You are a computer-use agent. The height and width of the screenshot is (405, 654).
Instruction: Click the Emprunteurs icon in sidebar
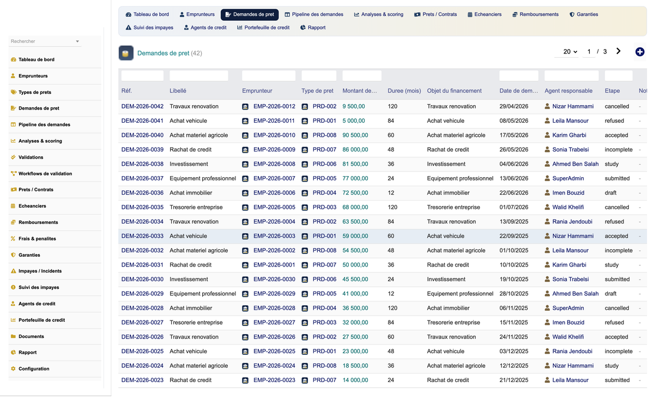point(13,76)
